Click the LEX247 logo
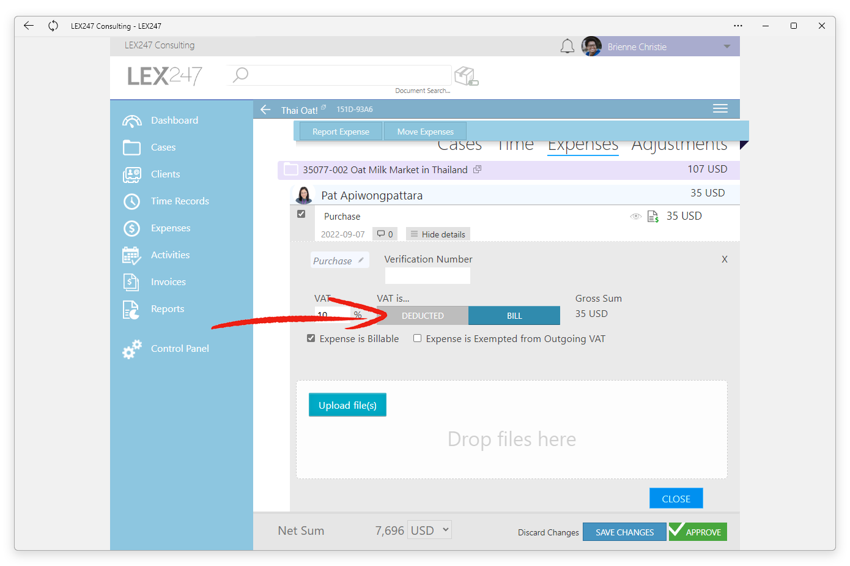The image size is (850, 566). pos(164,76)
